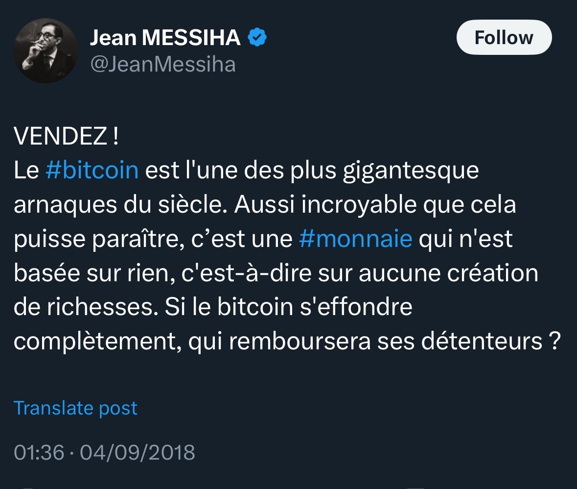Open Jean Messiha's profile picture
The height and width of the screenshot is (489, 577).
click(x=45, y=50)
